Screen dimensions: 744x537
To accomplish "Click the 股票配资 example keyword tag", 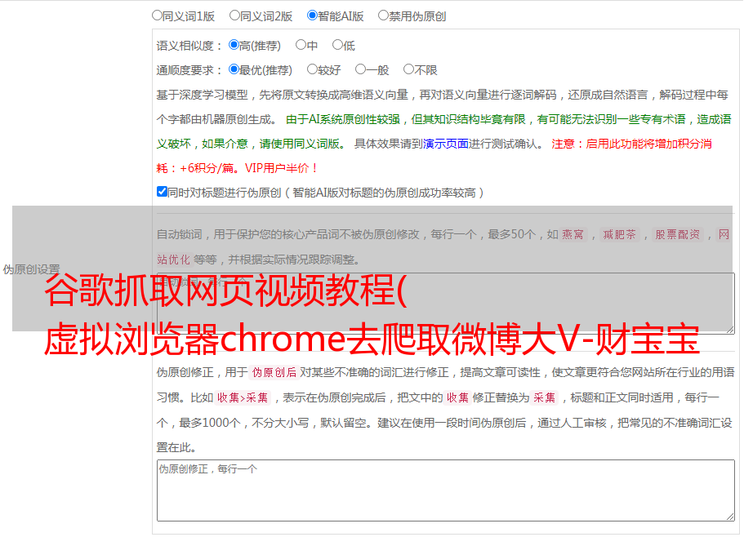I will pos(678,234).
